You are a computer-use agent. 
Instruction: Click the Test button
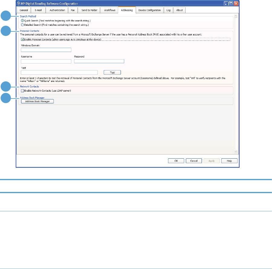click(x=112, y=73)
